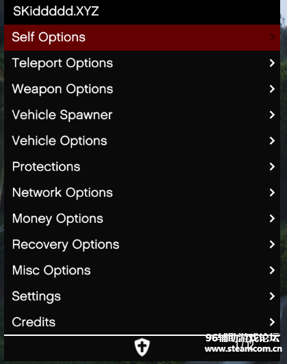Click the arrow icon beside Money Options

pos(272,218)
